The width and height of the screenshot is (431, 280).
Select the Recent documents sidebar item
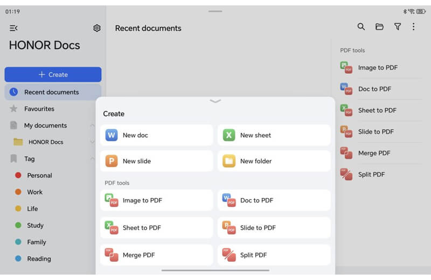(52, 92)
